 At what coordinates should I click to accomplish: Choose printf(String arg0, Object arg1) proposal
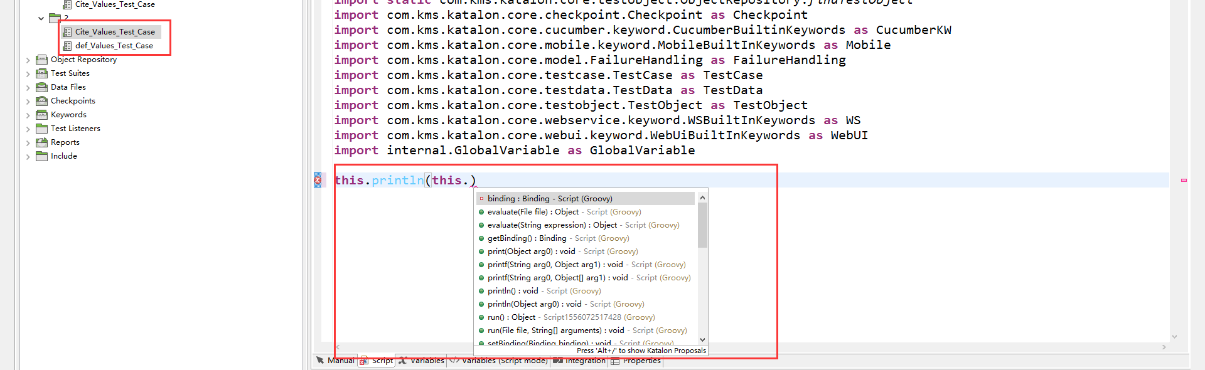point(586,265)
